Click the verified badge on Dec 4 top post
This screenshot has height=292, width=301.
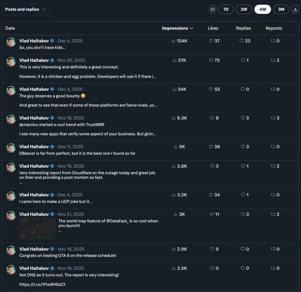point(52,41)
